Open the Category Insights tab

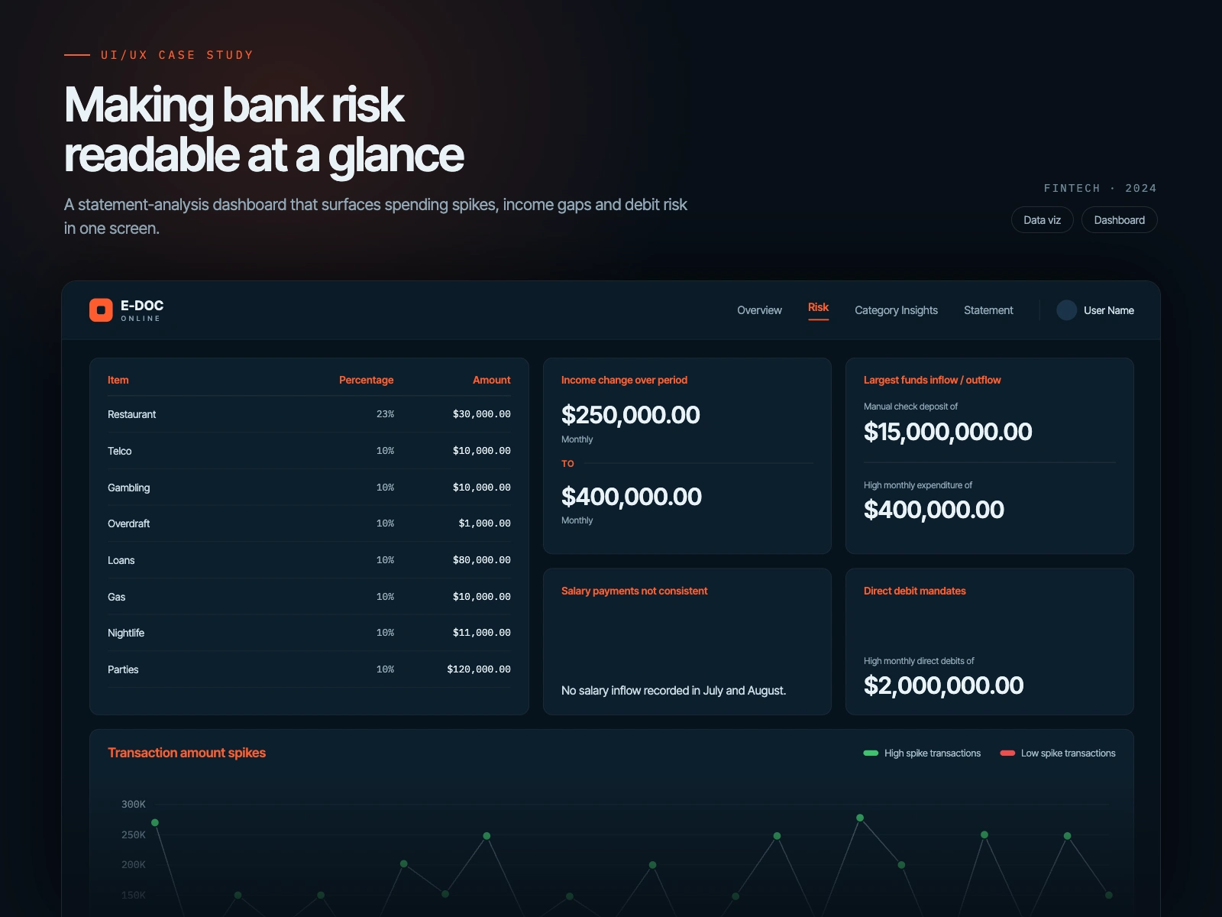(x=896, y=310)
